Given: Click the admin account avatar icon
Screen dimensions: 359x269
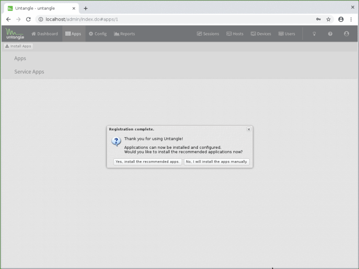Looking at the screenshot, I should 346,33.
